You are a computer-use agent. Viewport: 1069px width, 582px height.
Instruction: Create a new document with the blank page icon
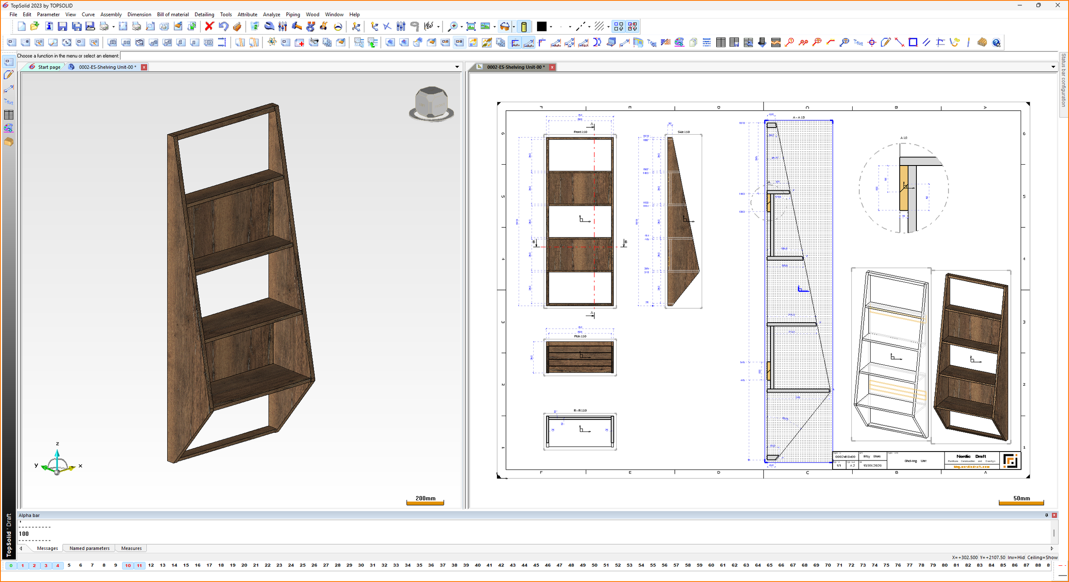(x=21, y=27)
